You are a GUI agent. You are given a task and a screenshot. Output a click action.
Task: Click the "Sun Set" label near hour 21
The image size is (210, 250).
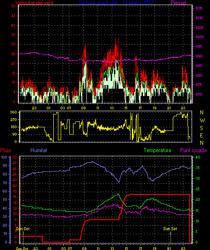[x=170, y=229]
